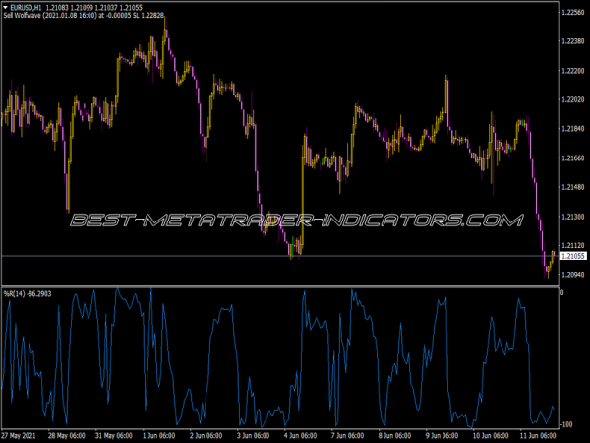
Task: Click the 1 Jun 06:00 time label
Action: [x=160, y=435]
